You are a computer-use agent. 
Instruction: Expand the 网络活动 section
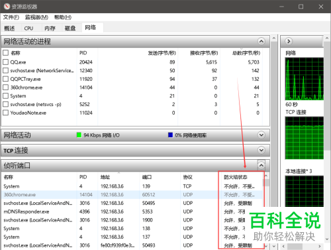pyautogui.click(x=261, y=135)
